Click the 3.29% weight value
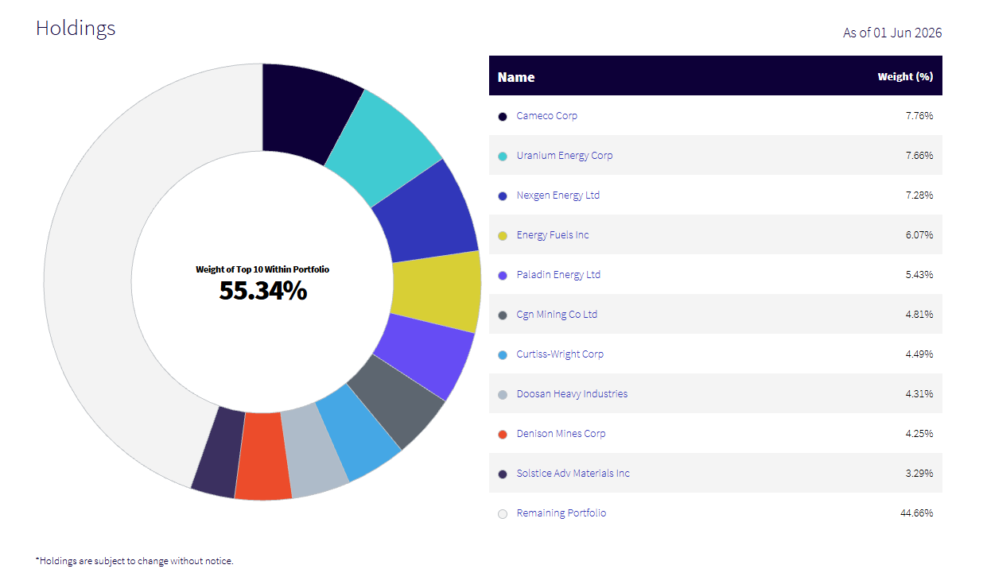 point(919,474)
